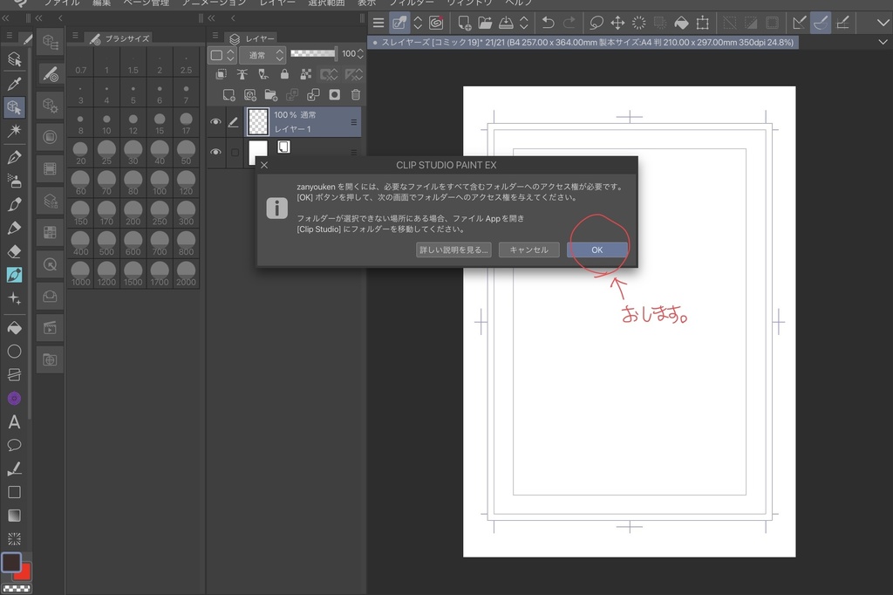Select the main drawing color swatch
The width and height of the screenshot is (893, 595).
pos(10,563)
